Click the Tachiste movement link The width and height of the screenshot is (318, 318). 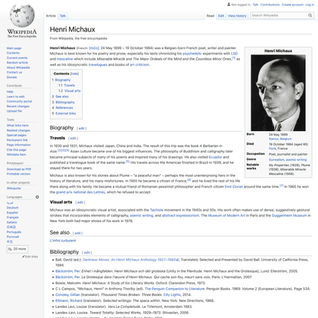(x=156, y=210)
